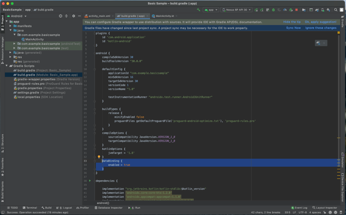Click the hammer Make Project icon
The image size is (346, 215).
(x=199, y=10)
